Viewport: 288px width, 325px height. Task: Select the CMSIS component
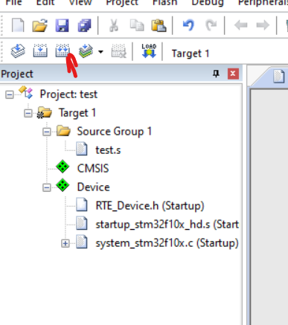pyautogui.click(x=93, y=169)
